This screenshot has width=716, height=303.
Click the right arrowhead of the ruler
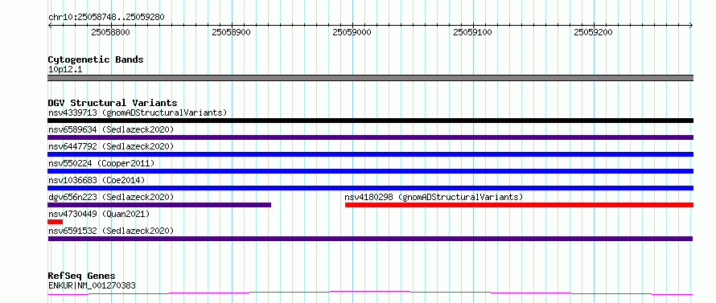(691, 26)
